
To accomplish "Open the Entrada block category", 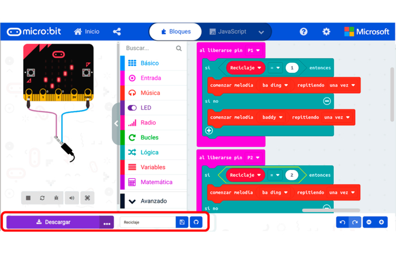I will click(x=153, y=78).
